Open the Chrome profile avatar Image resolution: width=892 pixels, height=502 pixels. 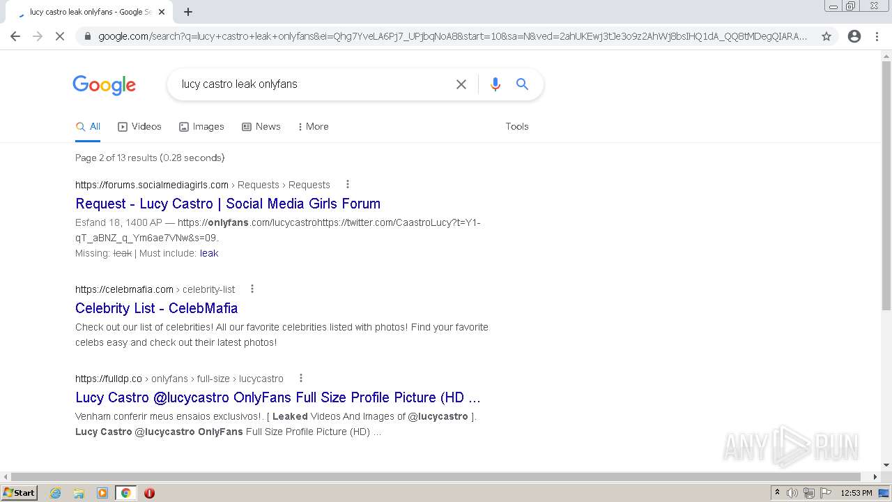pos(854,36)
